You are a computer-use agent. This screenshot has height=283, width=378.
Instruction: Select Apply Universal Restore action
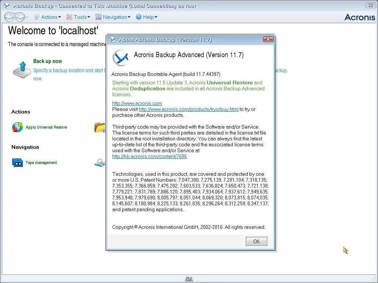(x=46, y=127)
